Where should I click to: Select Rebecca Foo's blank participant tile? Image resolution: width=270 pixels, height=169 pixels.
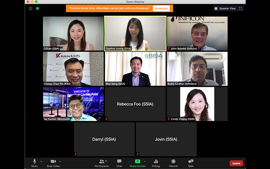coord(135,104)
